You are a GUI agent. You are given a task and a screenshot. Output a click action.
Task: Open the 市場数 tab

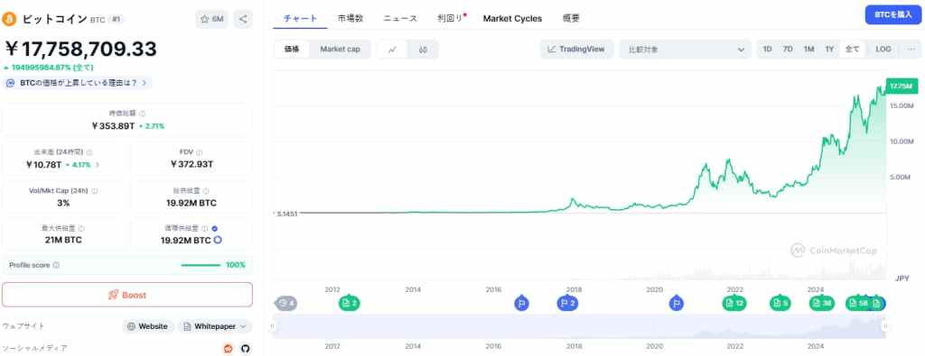(x=350, y=18)
